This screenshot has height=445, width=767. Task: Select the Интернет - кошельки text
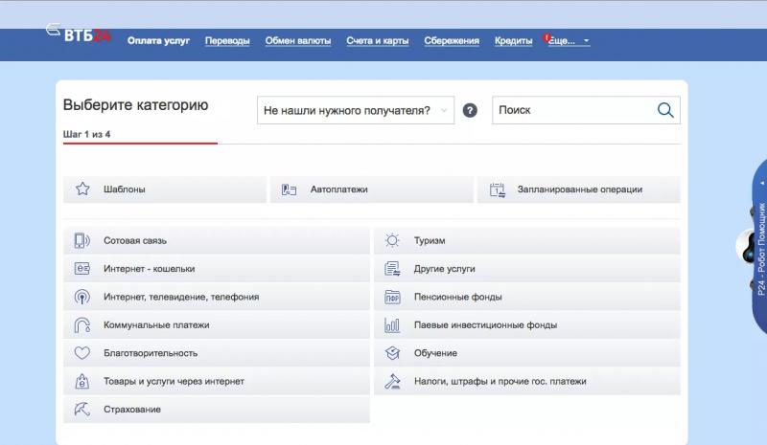[x=150, y=269]
